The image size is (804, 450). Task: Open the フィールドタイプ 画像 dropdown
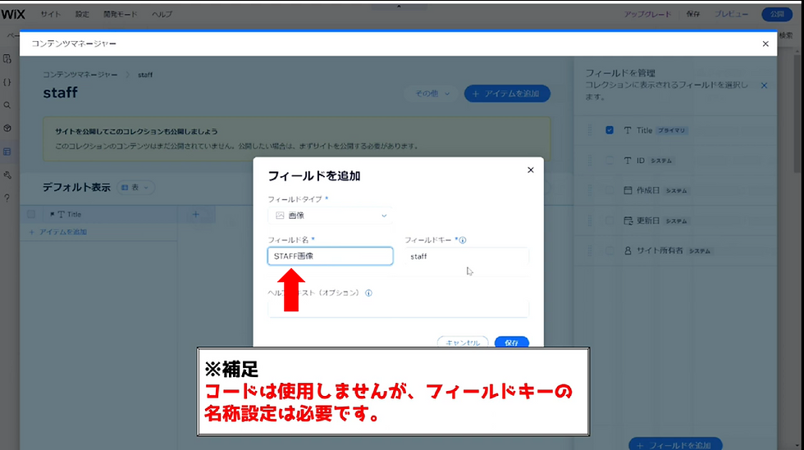click(x=330, y=216)
